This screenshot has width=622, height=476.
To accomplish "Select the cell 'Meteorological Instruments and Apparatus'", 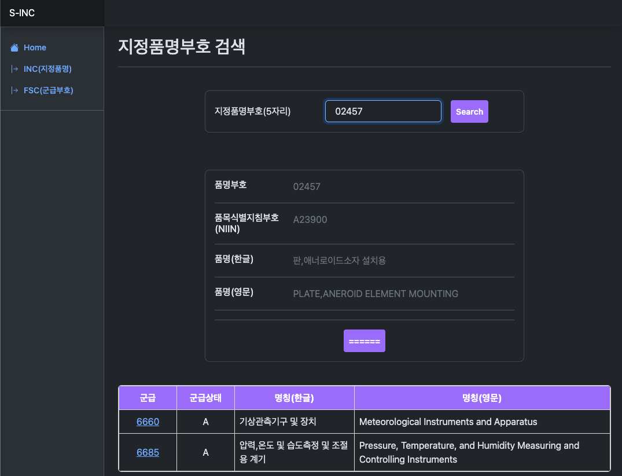I will (x=482, y=422).
